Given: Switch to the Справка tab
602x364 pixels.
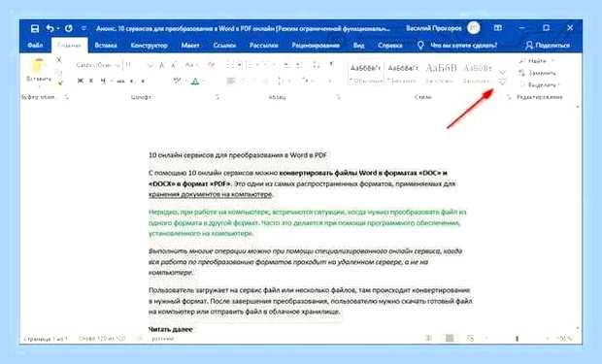Looking at the screenshot, I should 390,46.
